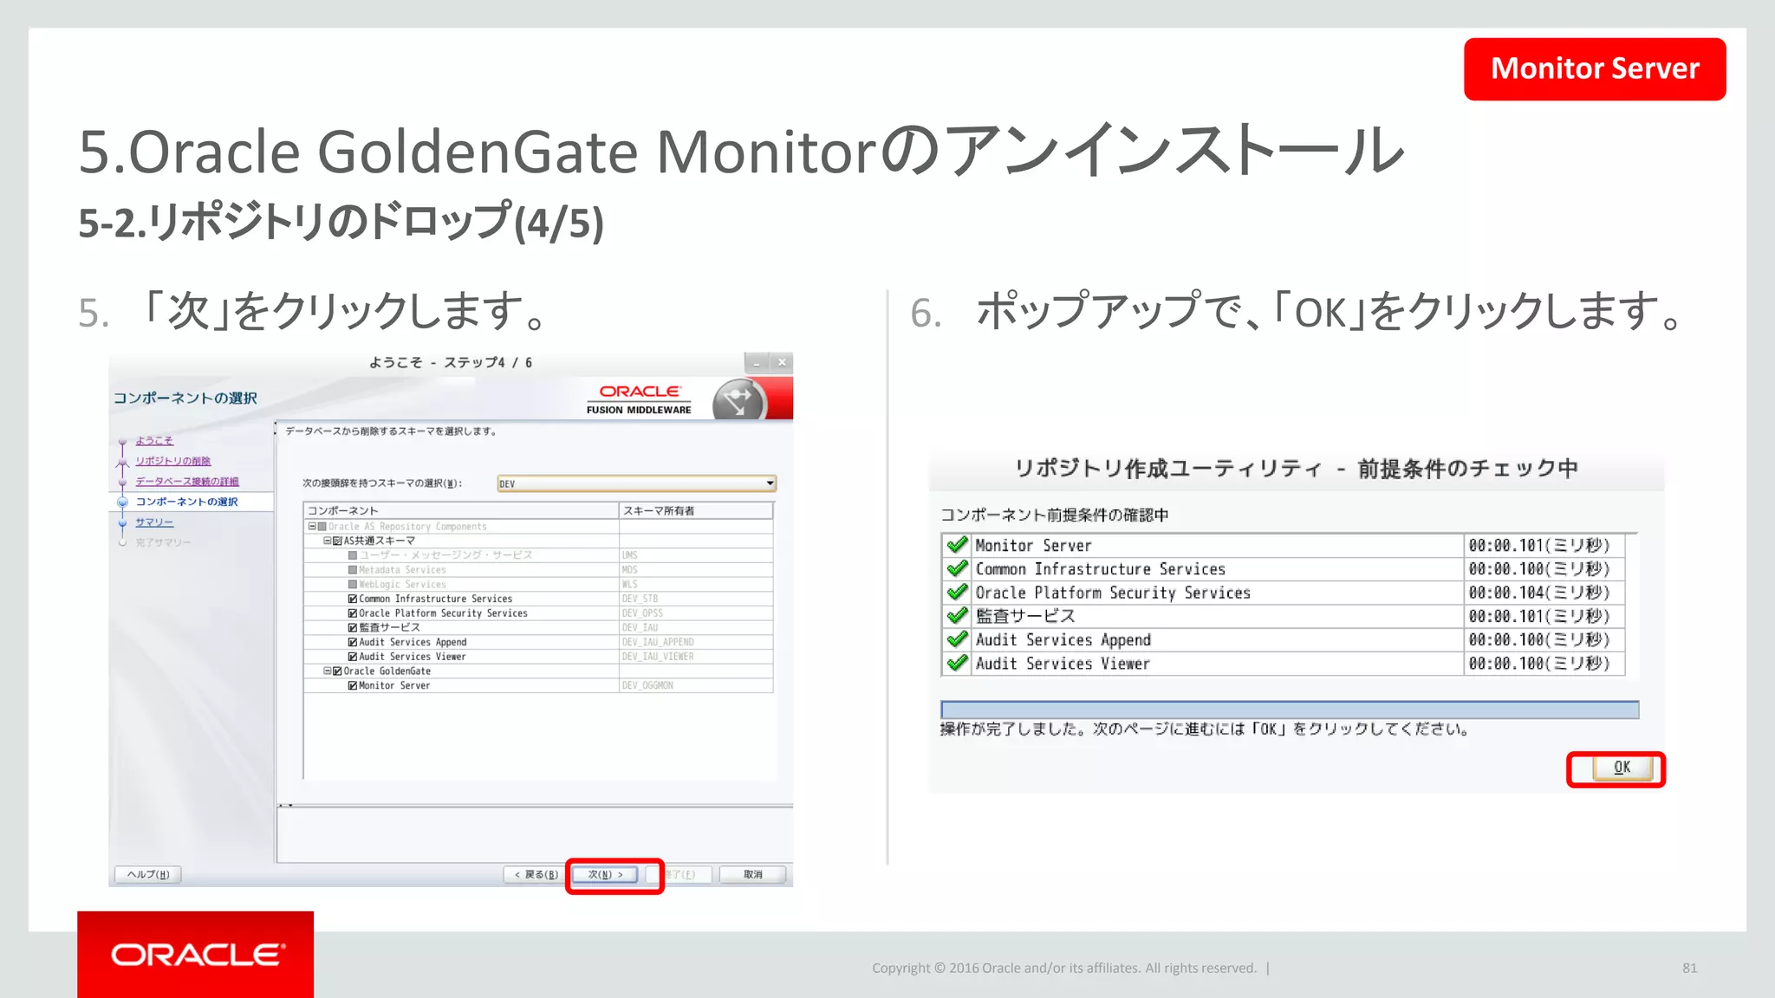Go to データベース接続の詳細 step link
This screenshot has height=998, width=1775.
187,482
